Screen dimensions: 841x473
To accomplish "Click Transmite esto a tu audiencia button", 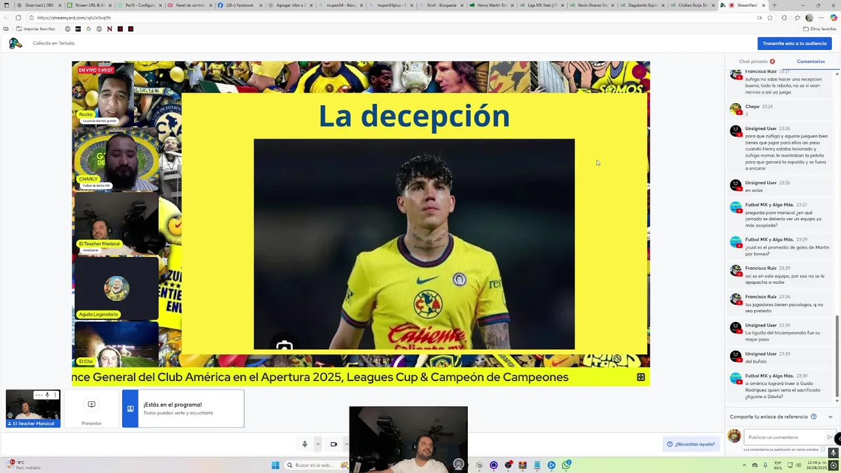I will 794,43.
